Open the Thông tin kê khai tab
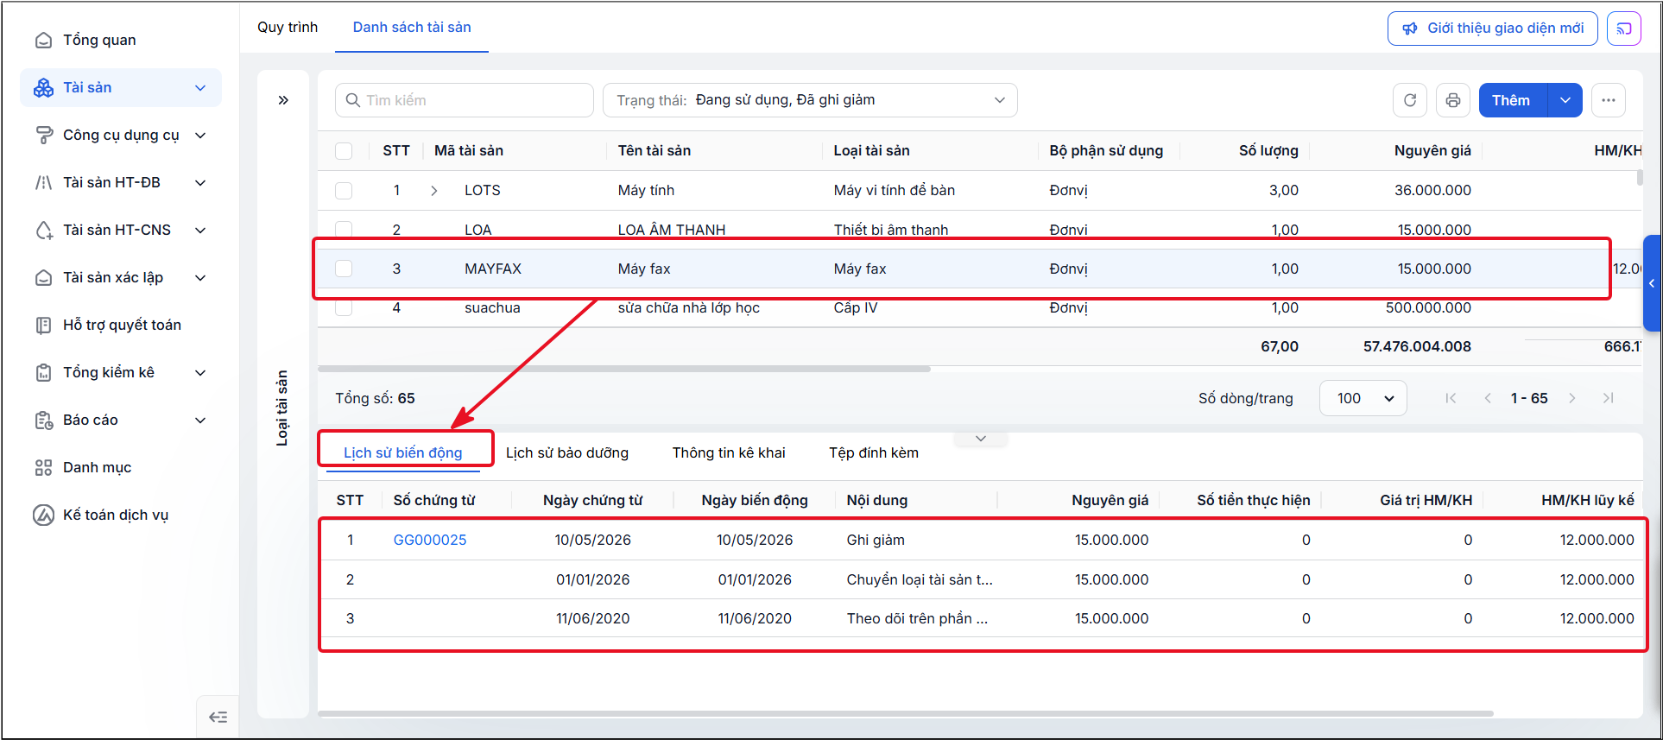The width and height of the screenshot is (1663, 740). click(729, 452)
